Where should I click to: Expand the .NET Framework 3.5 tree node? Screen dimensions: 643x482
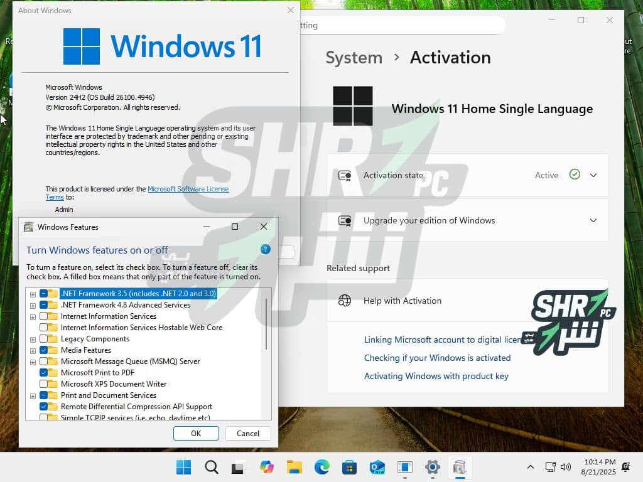click(33, 294)
